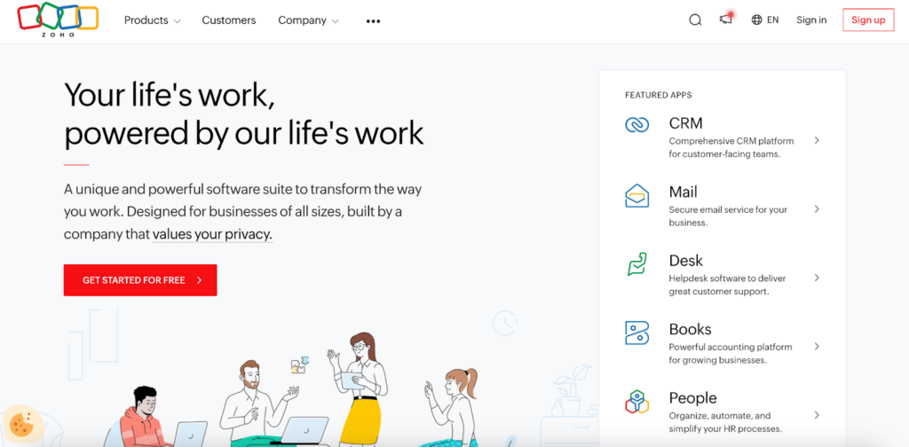Click the chevron next to Desk
909x447 pixels.
click(817, 278)
